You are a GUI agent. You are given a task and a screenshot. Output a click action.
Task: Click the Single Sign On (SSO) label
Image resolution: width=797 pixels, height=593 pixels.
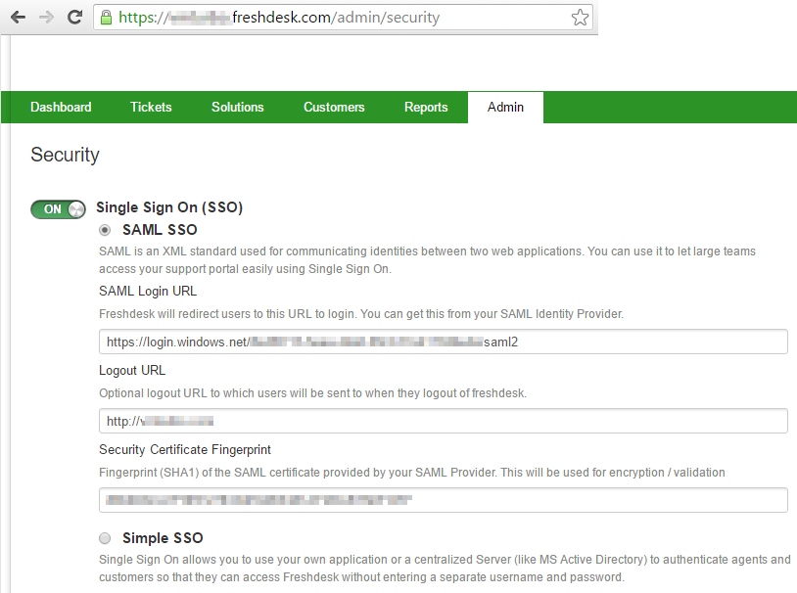click(169, 207)
